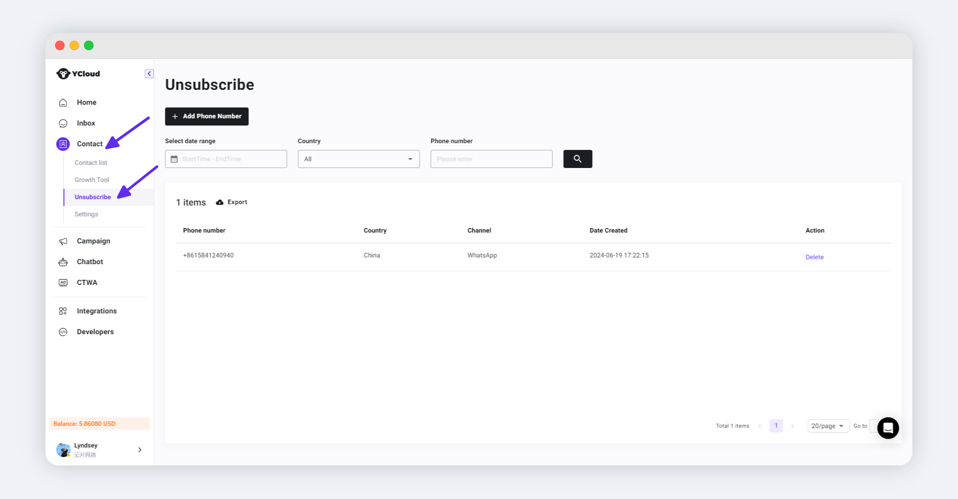The image size is (958, 499).
Task: Click the Campaign megaphone icon
Action: (63, 241)
